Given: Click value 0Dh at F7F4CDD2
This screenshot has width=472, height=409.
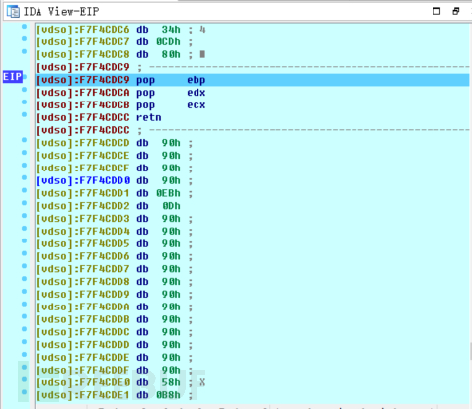Looking at the screenshot, I should pos(172,206).
